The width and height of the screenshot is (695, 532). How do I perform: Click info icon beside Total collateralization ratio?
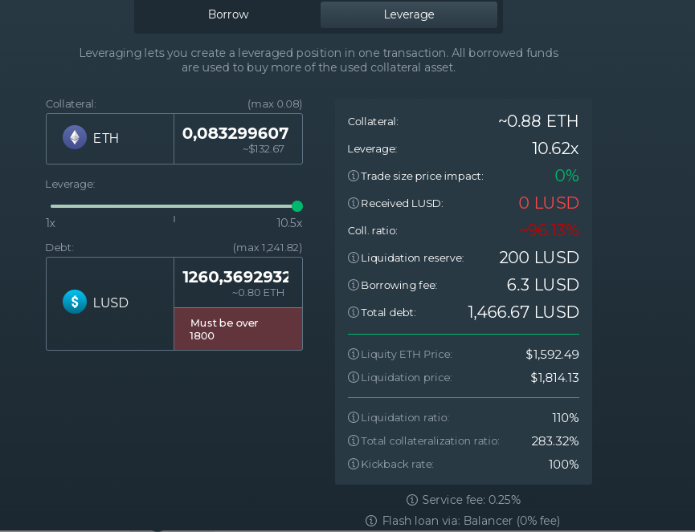pyautogui.click(x=354, y=441)
